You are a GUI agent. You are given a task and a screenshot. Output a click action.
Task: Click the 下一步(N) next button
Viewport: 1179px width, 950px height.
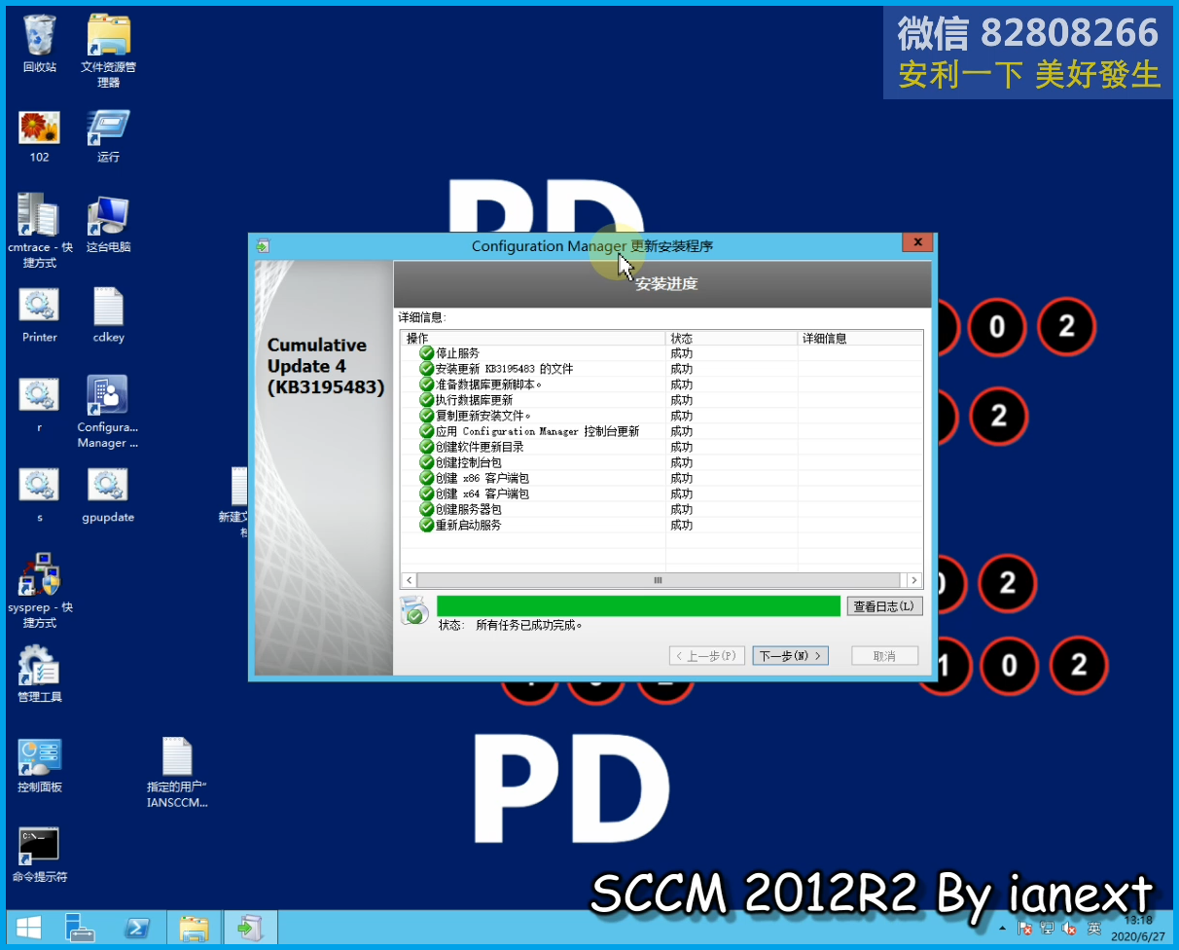(790, 656)
